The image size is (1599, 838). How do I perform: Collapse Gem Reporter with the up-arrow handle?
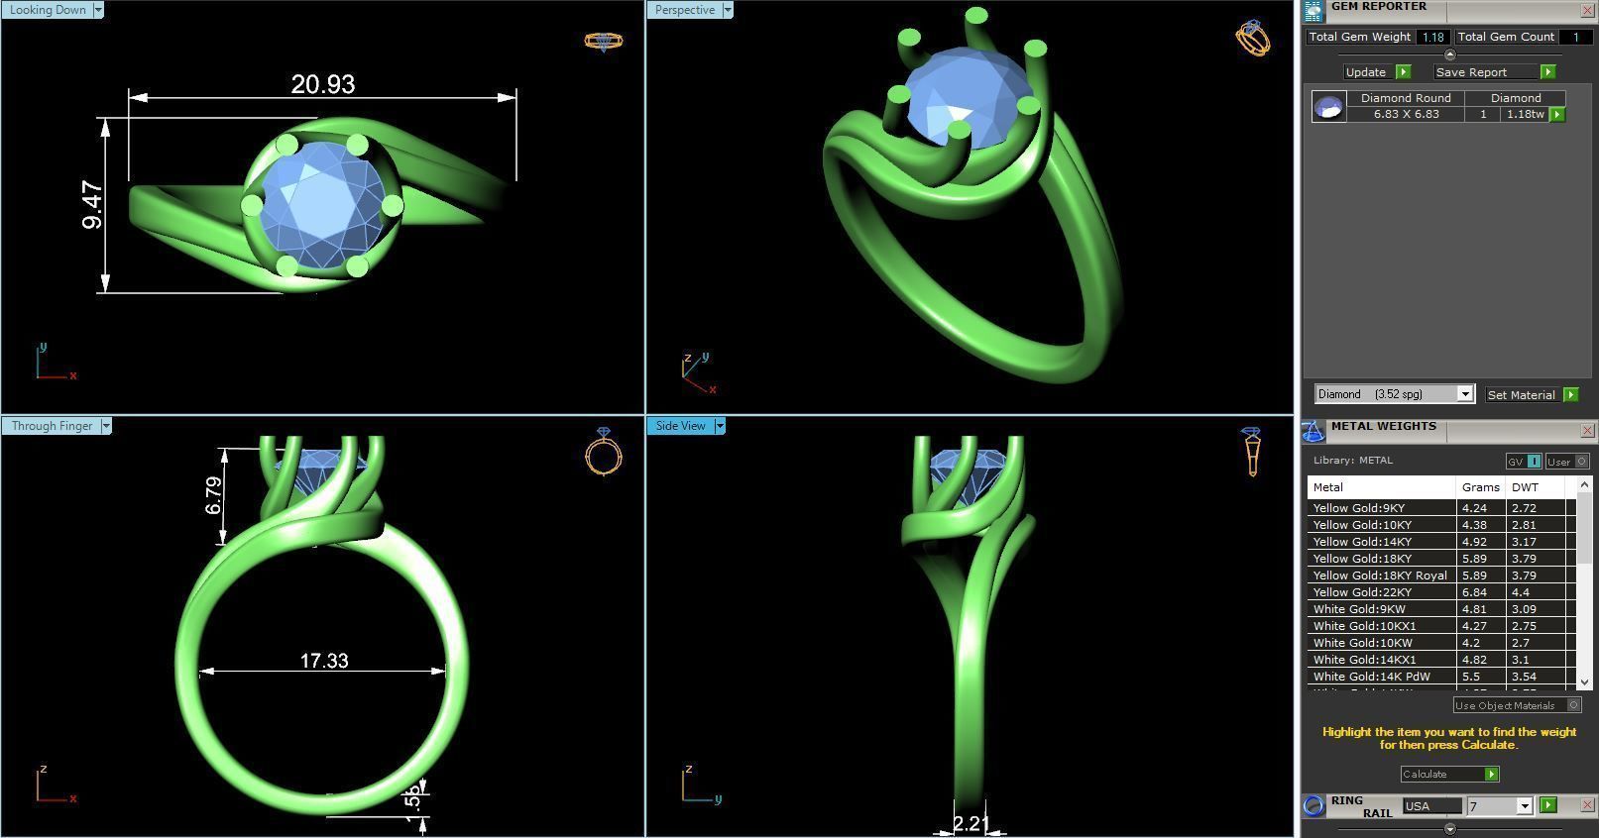[1450, 55]
